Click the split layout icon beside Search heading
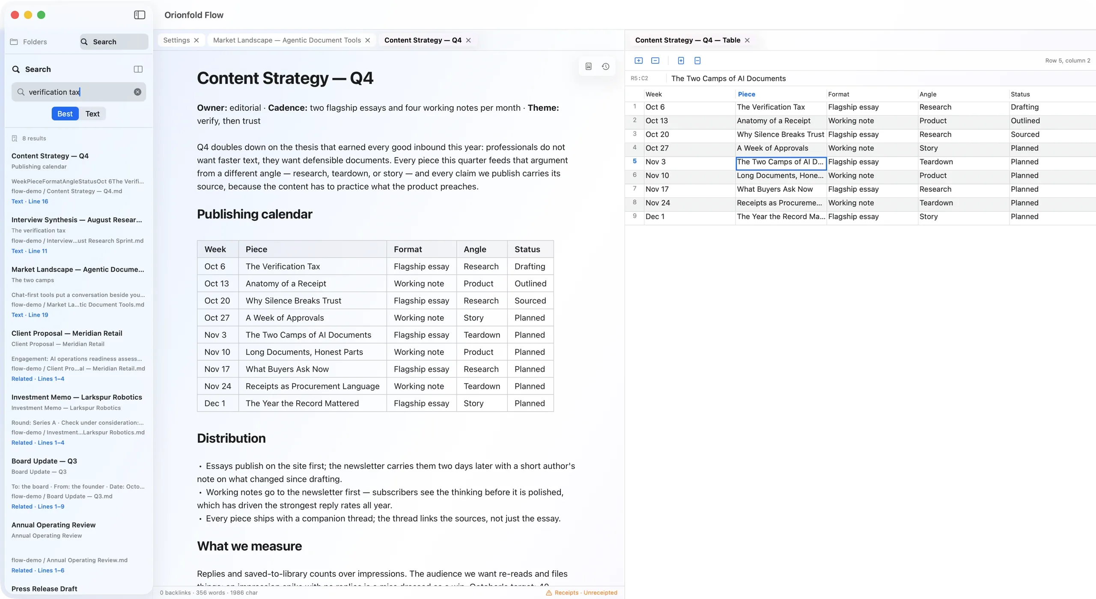This screenshot has width=1096, height=599. (x=138, y=69)
